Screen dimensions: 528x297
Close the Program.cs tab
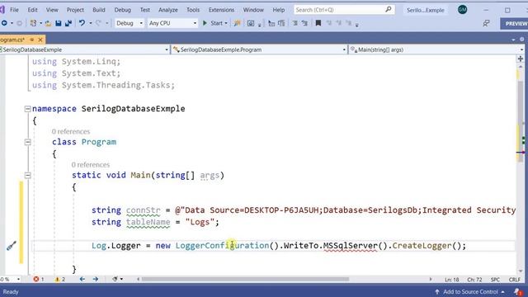40,40
